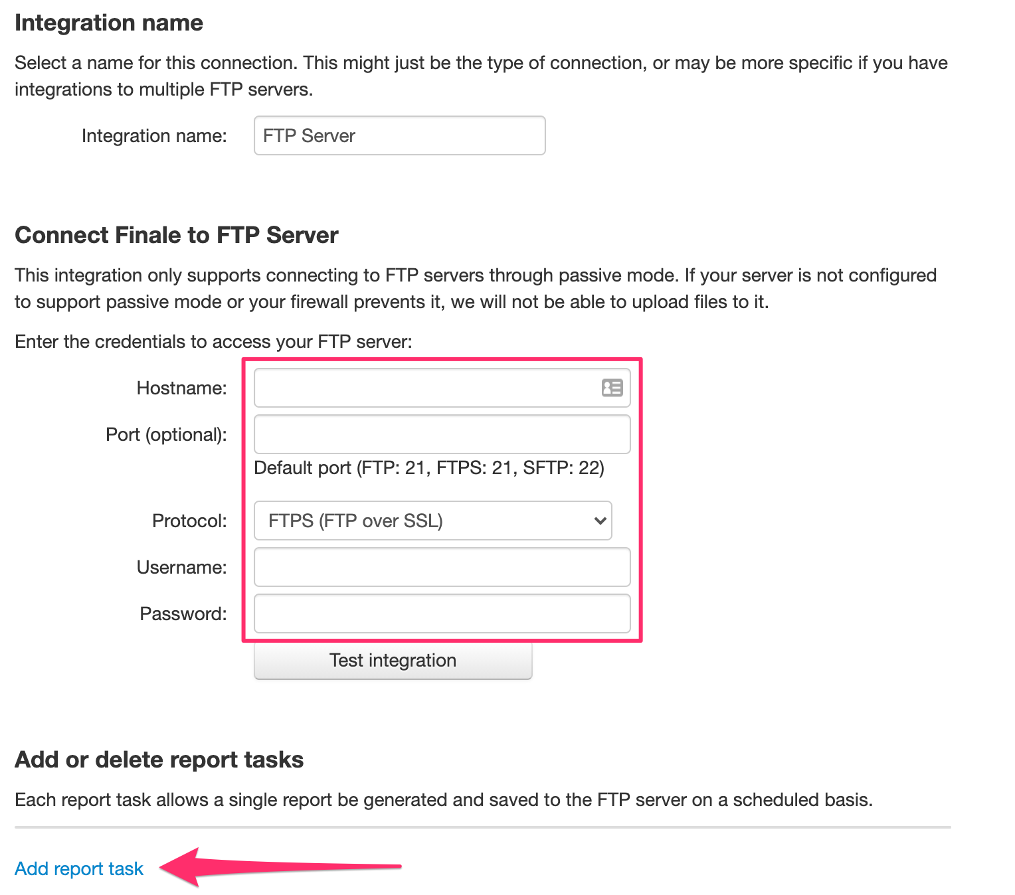Click the Port (optional) label

(166, 434)
